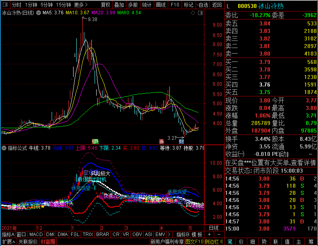Select the 联 tab
The height and width of the screenshot is (246, 318).
275,242
